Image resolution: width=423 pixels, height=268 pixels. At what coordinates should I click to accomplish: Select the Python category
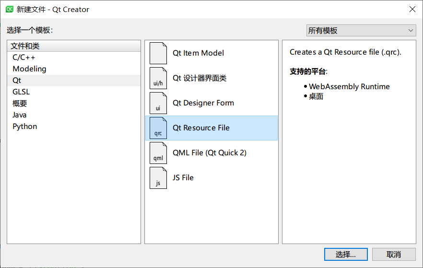coord(74,127)
